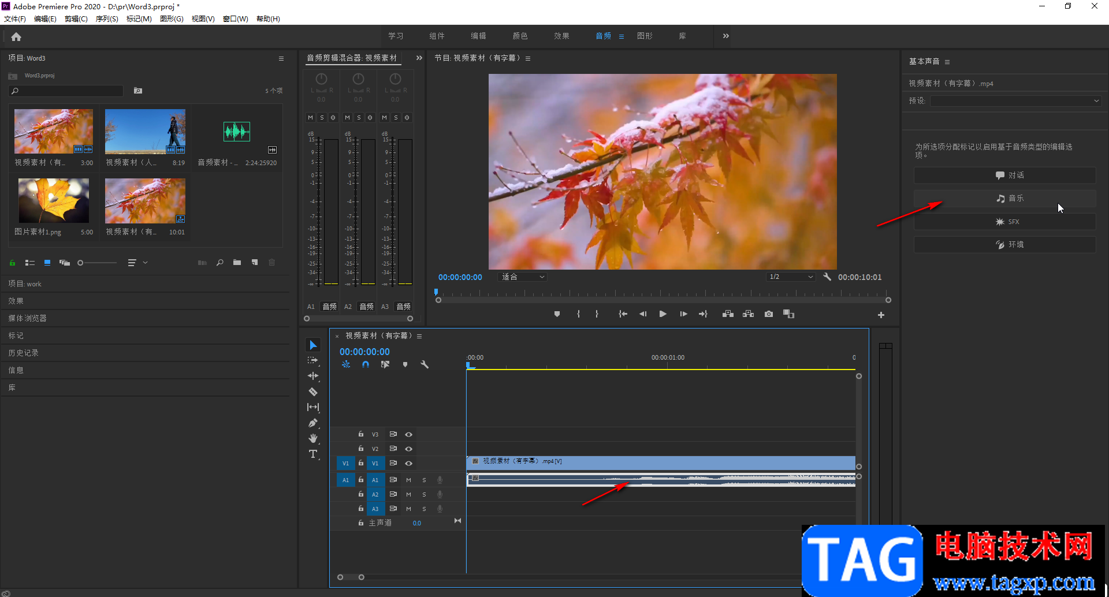Click the timeline add marker icon

click(x=405, y=364)
